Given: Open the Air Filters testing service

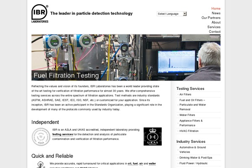Looking at the screenshot, I should point(185,94).
